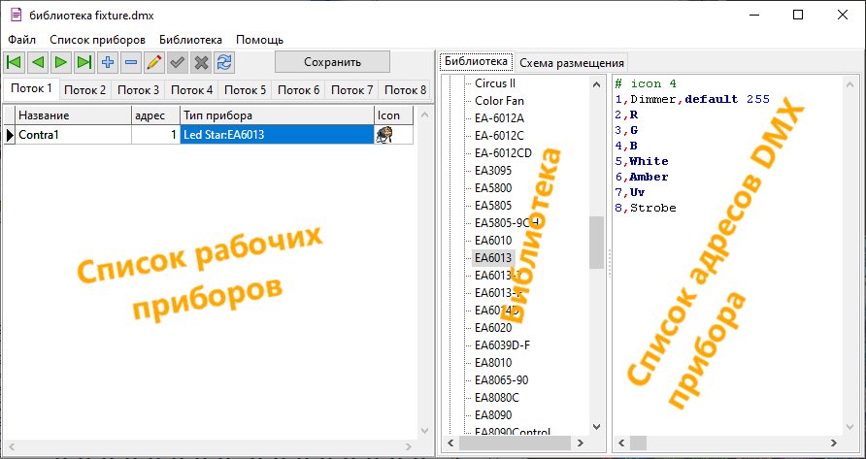Switch to Поток 4 tab
Screen dimensions: 866x459
(x=191, y=89)
